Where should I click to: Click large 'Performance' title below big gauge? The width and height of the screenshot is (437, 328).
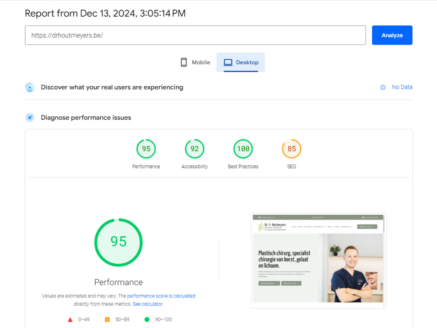(118, 282)
